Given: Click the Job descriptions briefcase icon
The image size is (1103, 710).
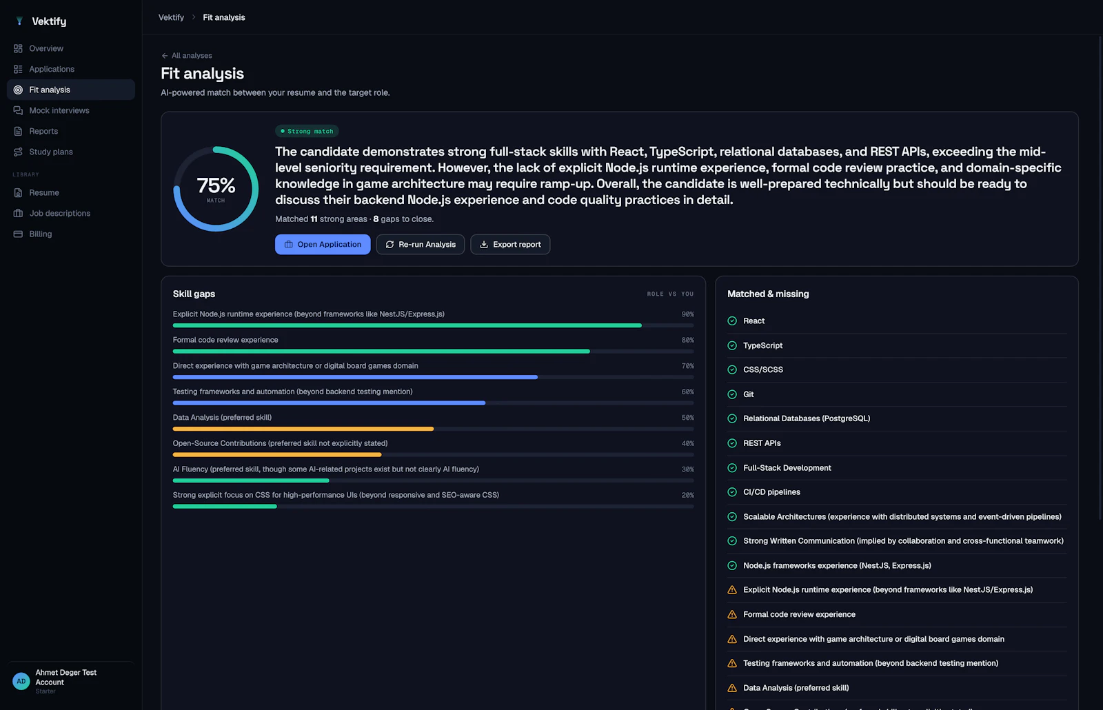Looking at the screenshot, I should (x=18, y=213).
